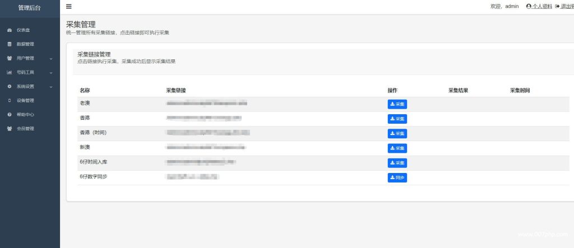This screenshot has width=574, height=248.
Task: Open the blurred link in 老澳 row
Action: pos(206,104)
